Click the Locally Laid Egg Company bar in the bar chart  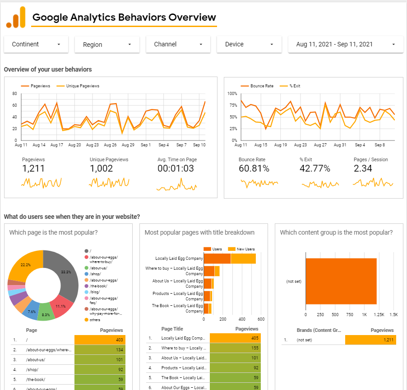[x=230, y=258]
